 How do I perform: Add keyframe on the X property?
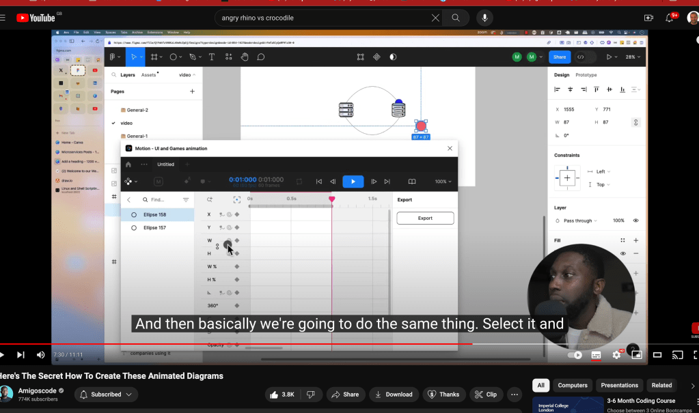[236, 215]
